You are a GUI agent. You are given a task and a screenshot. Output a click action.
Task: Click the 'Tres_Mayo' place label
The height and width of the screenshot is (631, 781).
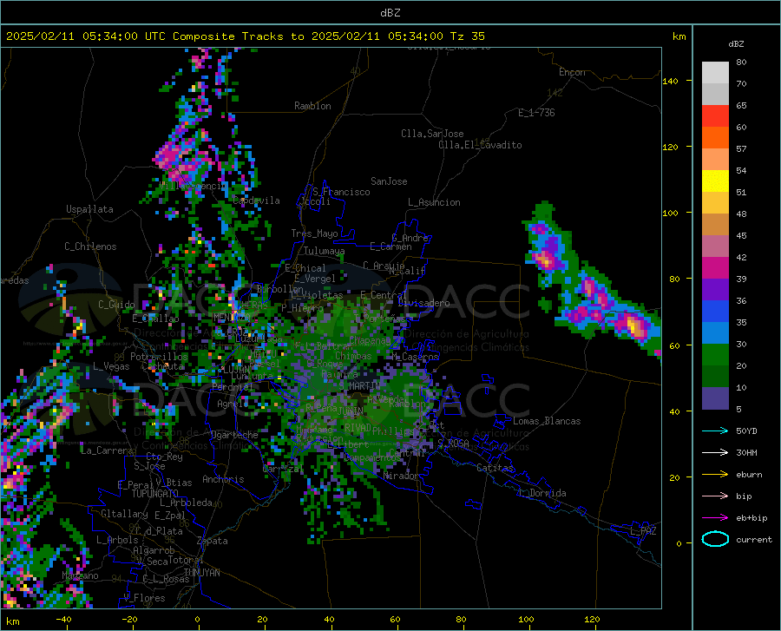314,233
